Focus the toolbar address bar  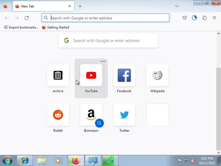pos(106,18)
